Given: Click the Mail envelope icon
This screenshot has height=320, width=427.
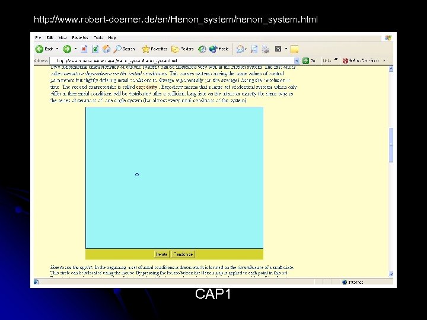Looking at the screenshot, I should coord(240,49).
